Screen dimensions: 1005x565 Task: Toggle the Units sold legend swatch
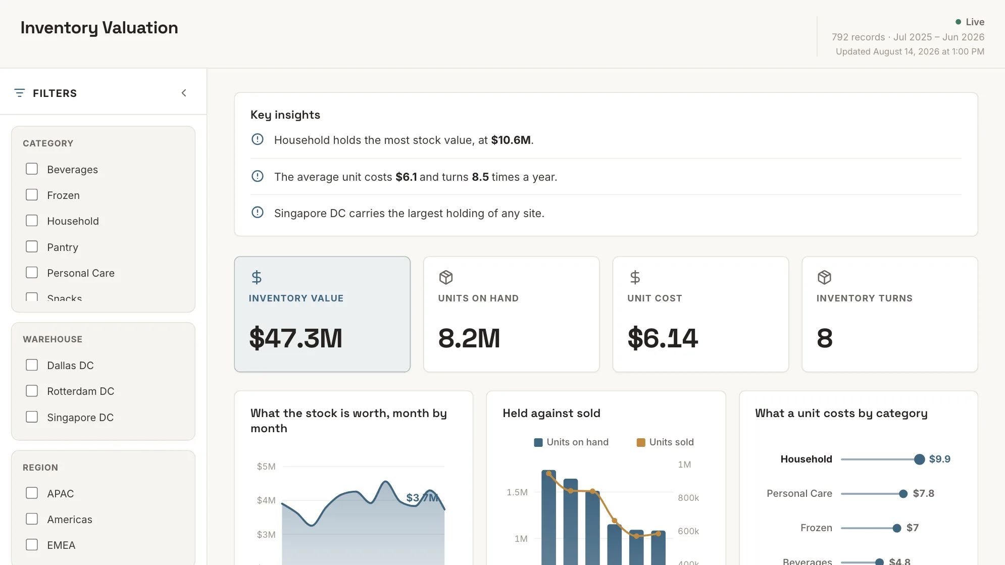[641, 442]
